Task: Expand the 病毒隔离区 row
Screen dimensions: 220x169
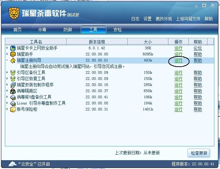Action: (7, 91)
